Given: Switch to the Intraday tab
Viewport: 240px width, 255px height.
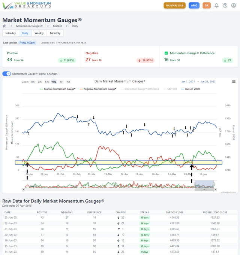Looking at the screenshot, I should point(10,33).
